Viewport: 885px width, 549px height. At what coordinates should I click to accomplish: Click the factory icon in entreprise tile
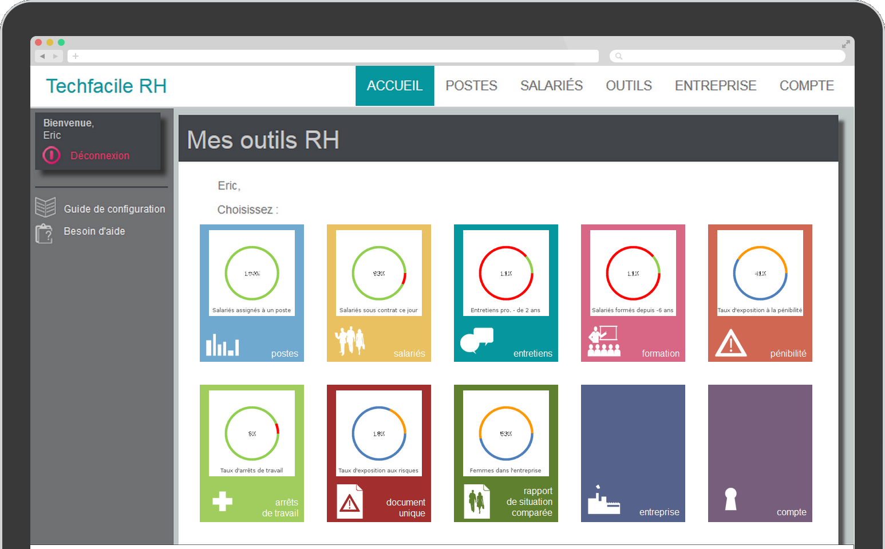click(603, 500)
